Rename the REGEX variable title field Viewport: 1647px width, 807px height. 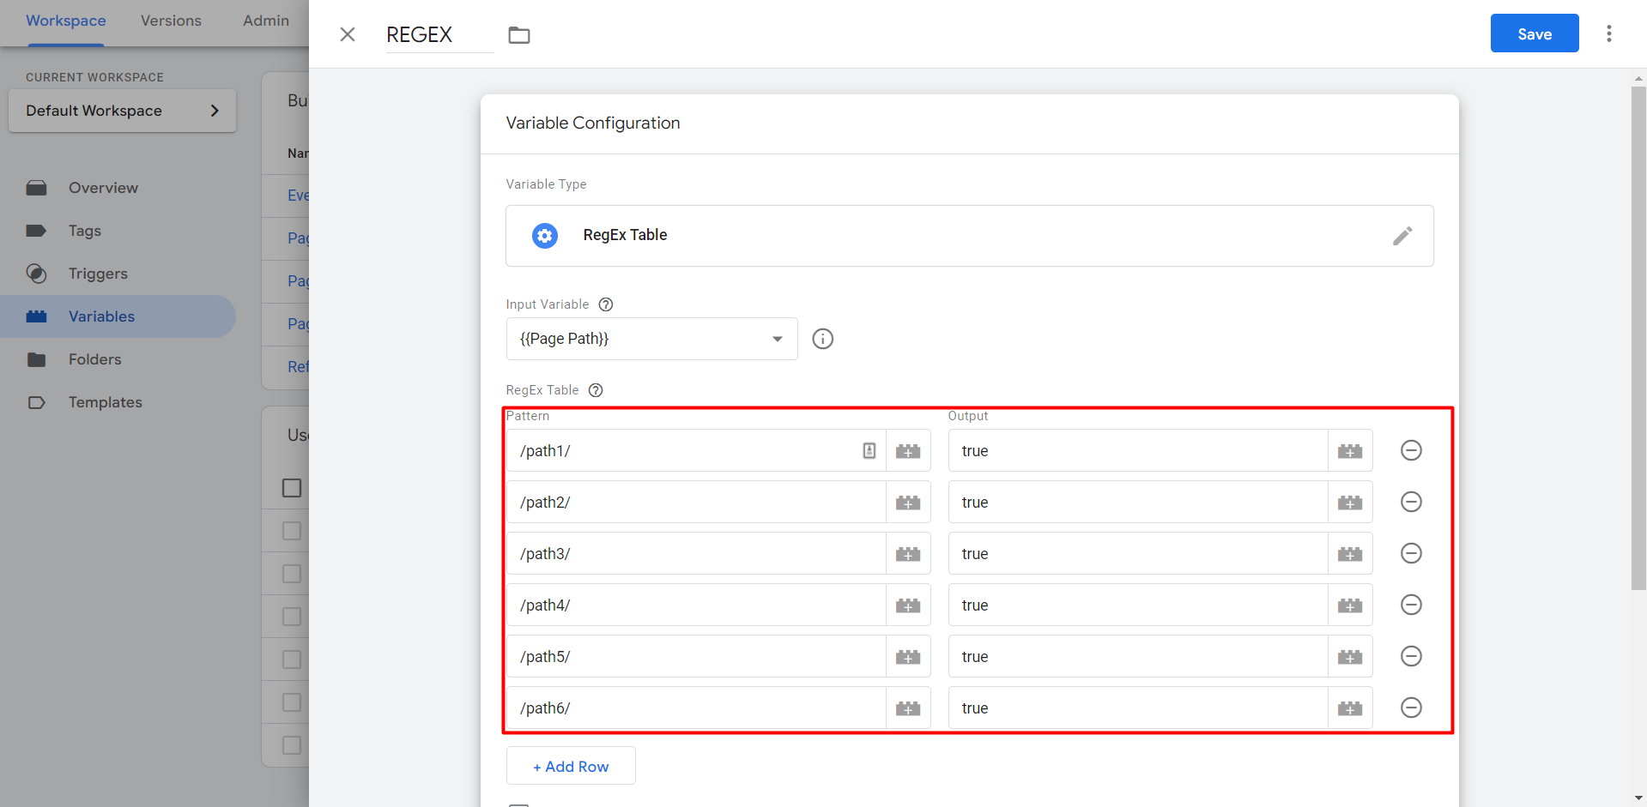tap(439, 35)
